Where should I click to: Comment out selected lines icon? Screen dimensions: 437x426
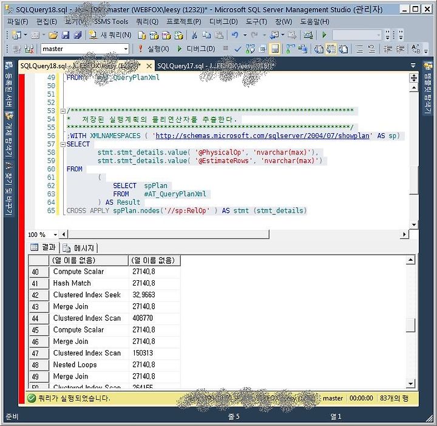pos(359,49)
